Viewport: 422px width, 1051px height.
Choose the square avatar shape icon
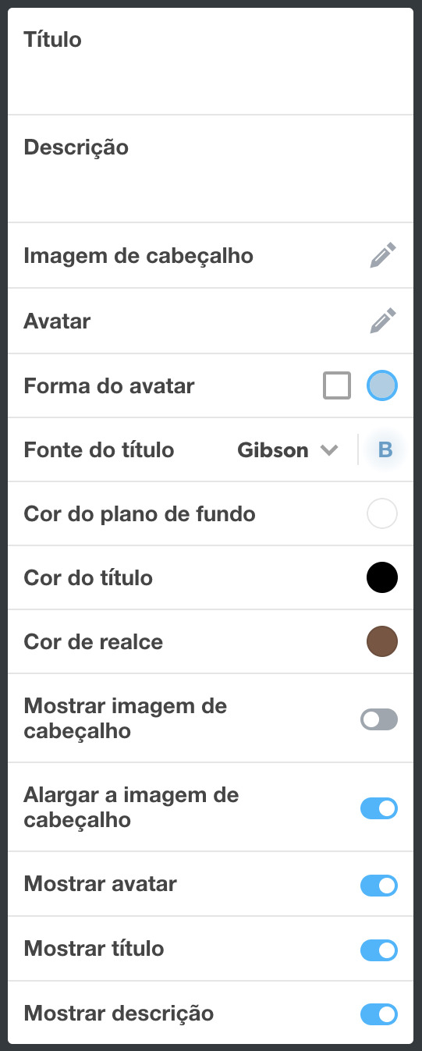pyautogui.click(x=337, y=385)
